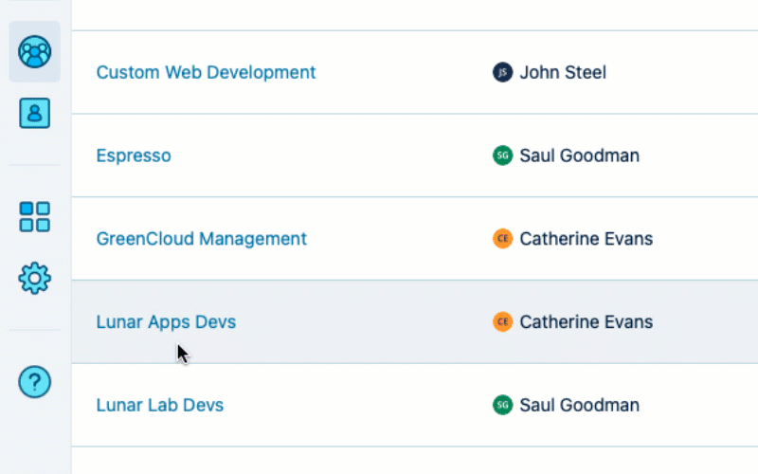758x474 pixels.
Task: Open Settings gear in sidebar
Action: pos(35,278)
